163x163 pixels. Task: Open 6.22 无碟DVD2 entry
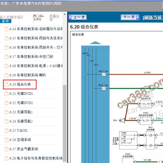(x=21, y=103)
